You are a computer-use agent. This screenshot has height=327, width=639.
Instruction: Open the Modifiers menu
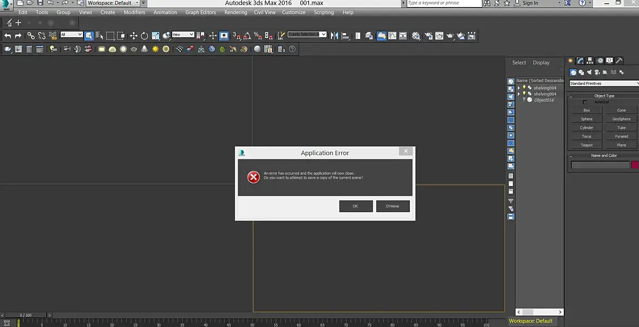click(134, 12)
